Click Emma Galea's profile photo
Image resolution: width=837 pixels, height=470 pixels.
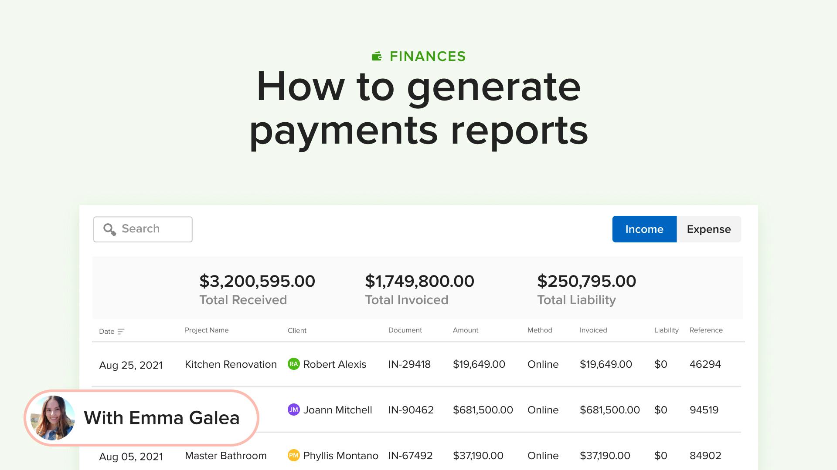[52, 418]
